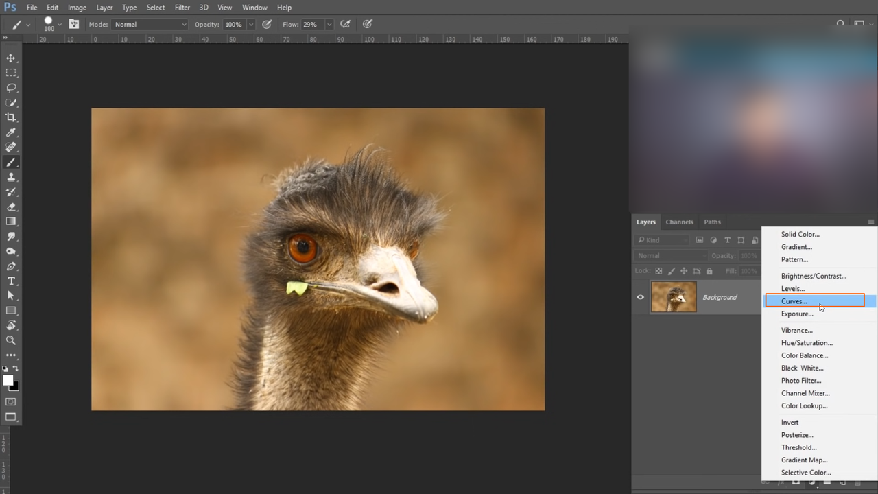
Task: Open the Gradient tool
Action: 11,221
